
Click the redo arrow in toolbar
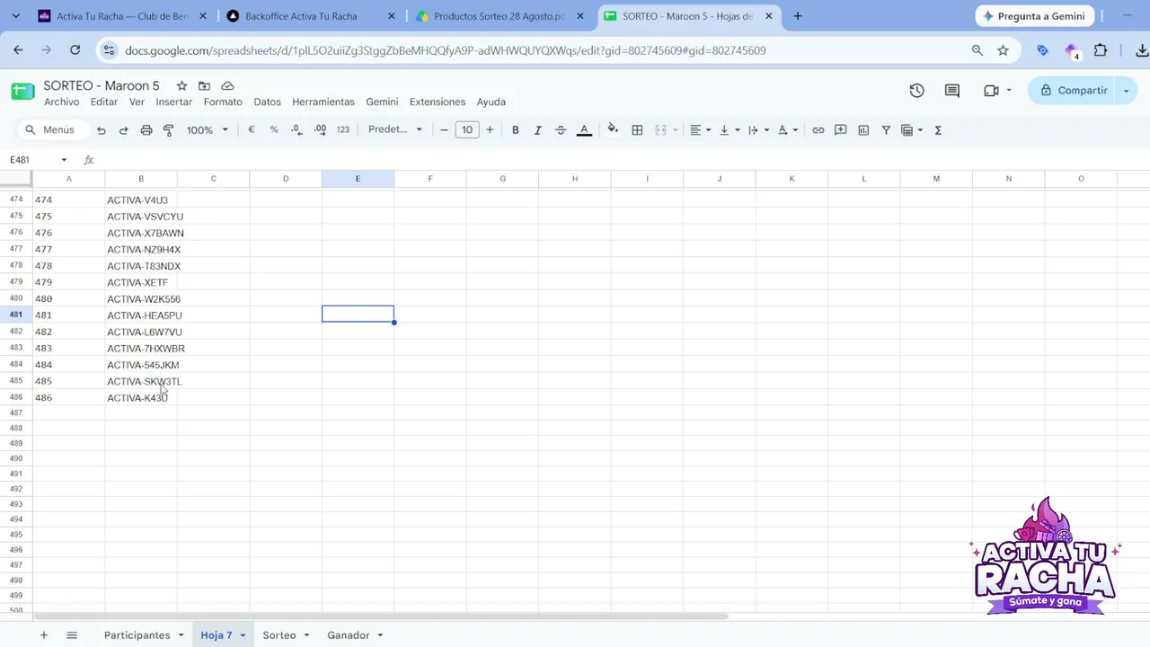click(x=123, y=130)
